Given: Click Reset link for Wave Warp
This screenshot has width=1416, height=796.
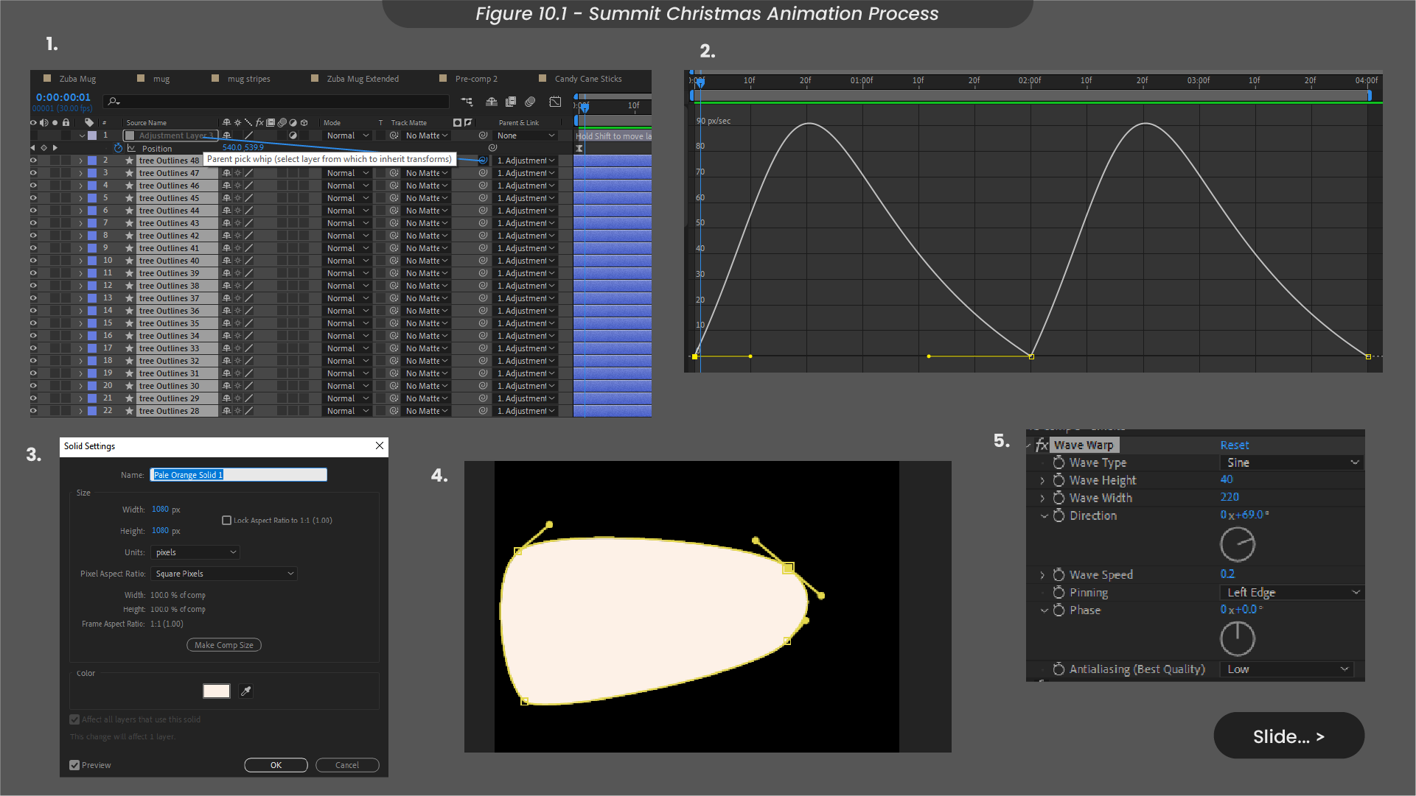Looking at the screenshot, I should pyautogui.click(x=1235, y=445).
